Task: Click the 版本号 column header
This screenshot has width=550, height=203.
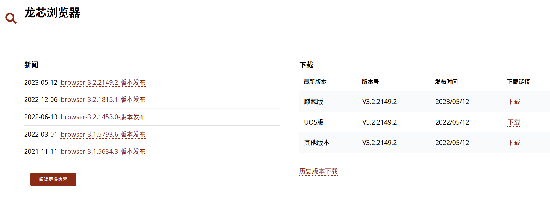Action: [x=370, y=82]
